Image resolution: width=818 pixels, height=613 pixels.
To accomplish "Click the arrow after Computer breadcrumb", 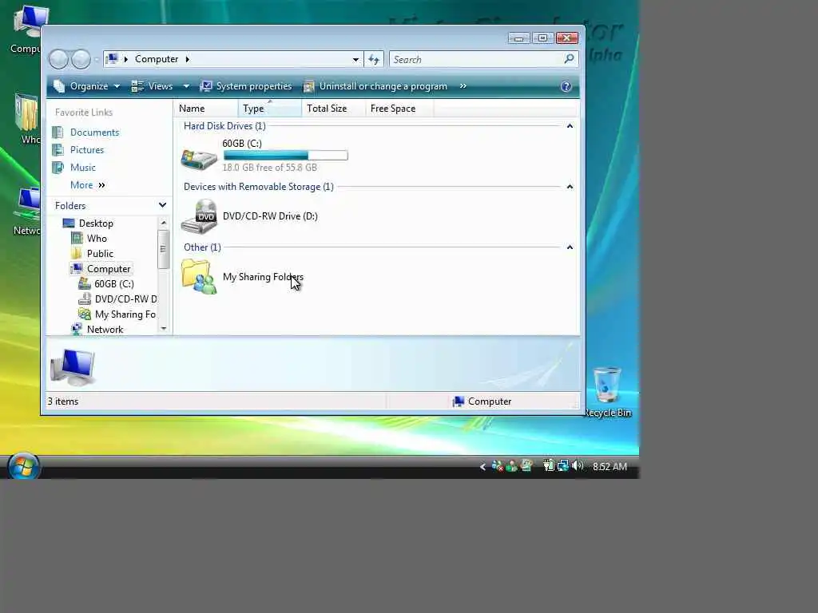I will tap(187, 59).
